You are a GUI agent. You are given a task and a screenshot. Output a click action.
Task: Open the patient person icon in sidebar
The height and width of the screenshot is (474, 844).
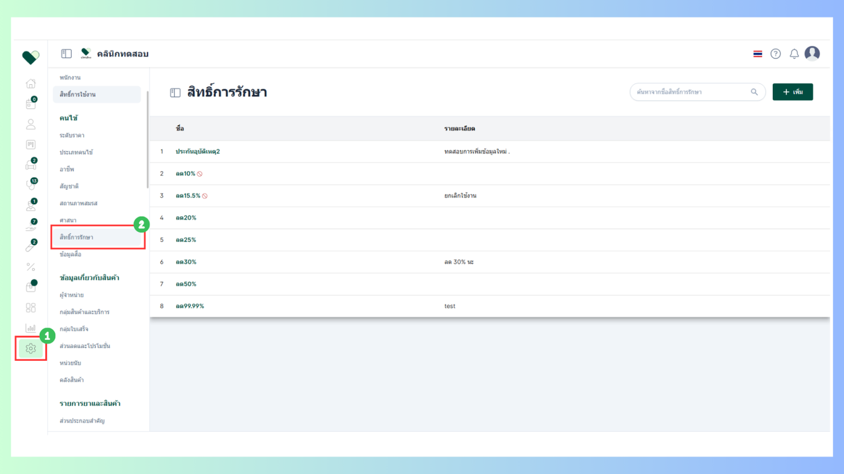[31, 124]
